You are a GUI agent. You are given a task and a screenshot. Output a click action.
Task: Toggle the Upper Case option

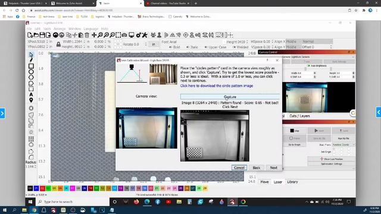pyautogui.click(x=216, y=47)
